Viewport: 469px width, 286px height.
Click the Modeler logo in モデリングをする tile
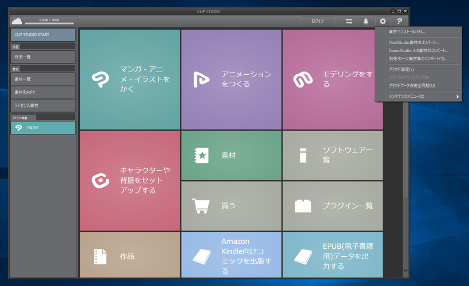303,80
